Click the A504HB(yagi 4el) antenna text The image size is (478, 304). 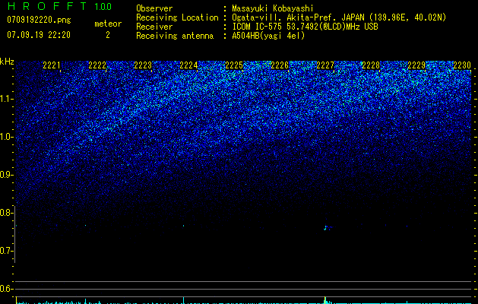(x=268, y=36)
